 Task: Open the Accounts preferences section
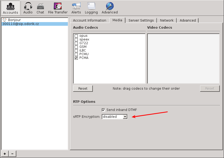pos(11,8)
